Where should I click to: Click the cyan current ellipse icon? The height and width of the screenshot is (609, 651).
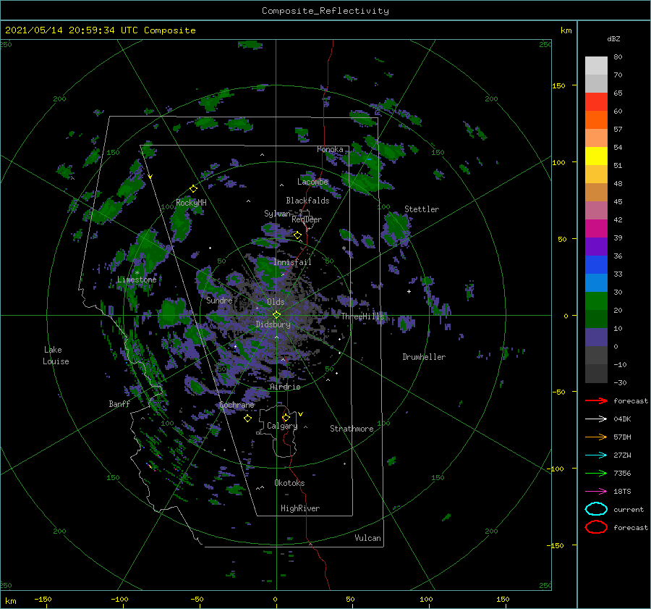(x=596, y=509)
